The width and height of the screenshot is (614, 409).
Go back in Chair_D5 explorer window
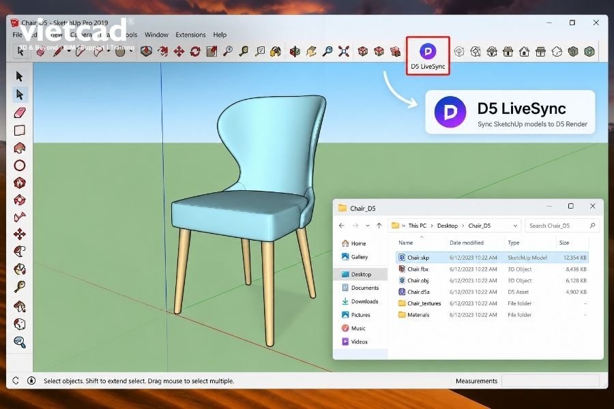tap(342, 226)
